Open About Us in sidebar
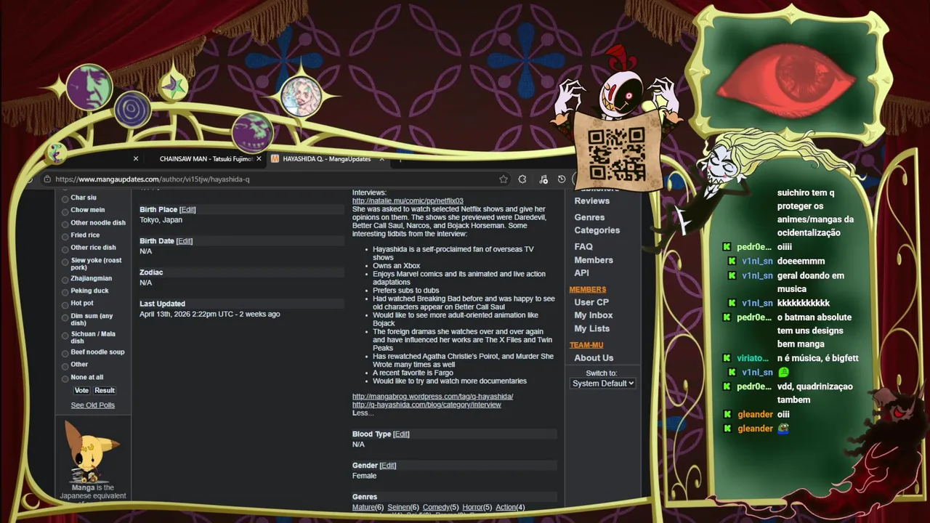The height and width of the screenshot is (523, 930). point(594,358)
